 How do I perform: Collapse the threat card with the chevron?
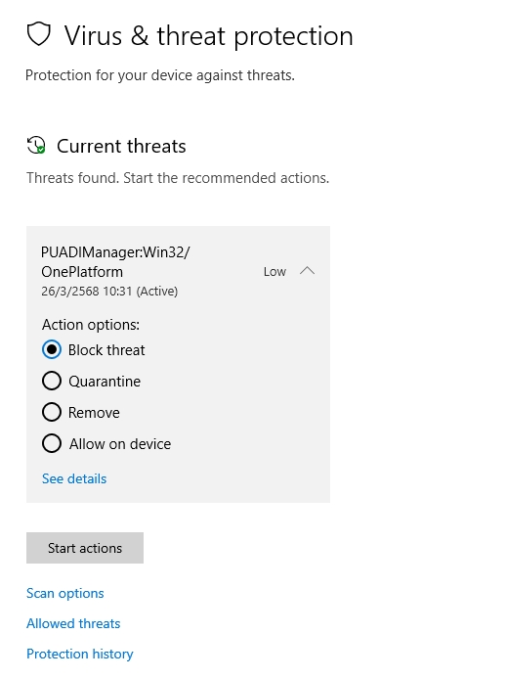coord(307,271)
